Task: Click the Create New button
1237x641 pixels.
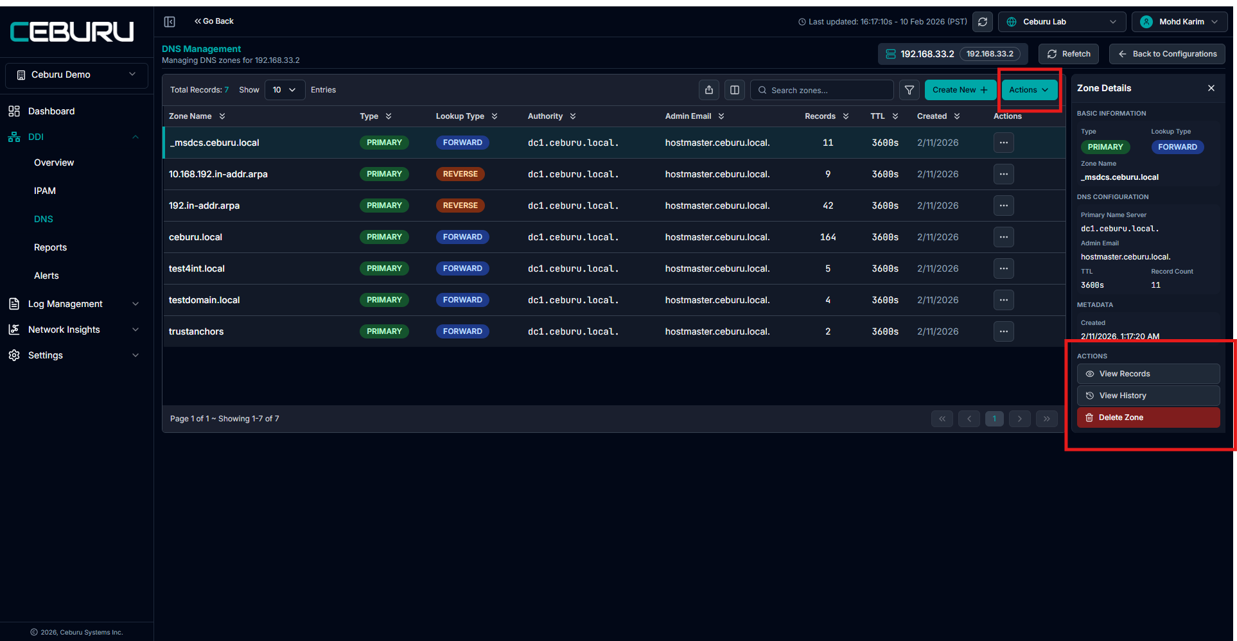Action: [960, 90]
